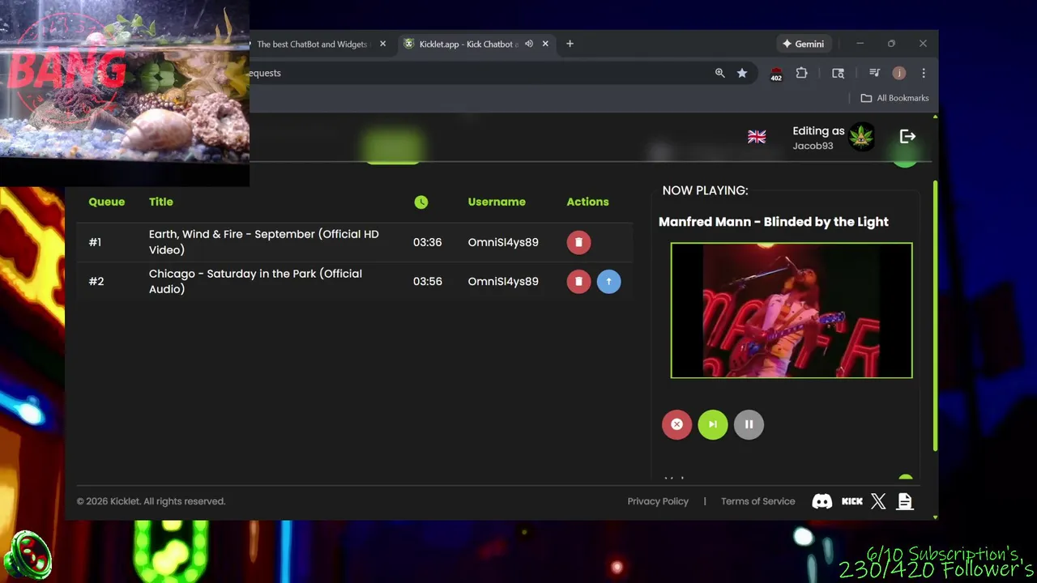This screenshot has height=583, width=1037.
Task: Open the documentation page icon in footer
Action: coord(905,501)
